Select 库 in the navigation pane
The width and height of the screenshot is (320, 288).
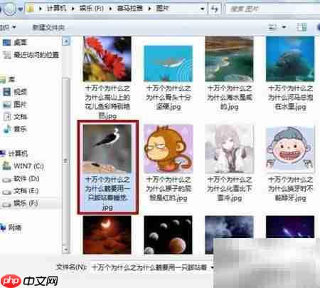(x=8, y=79)
